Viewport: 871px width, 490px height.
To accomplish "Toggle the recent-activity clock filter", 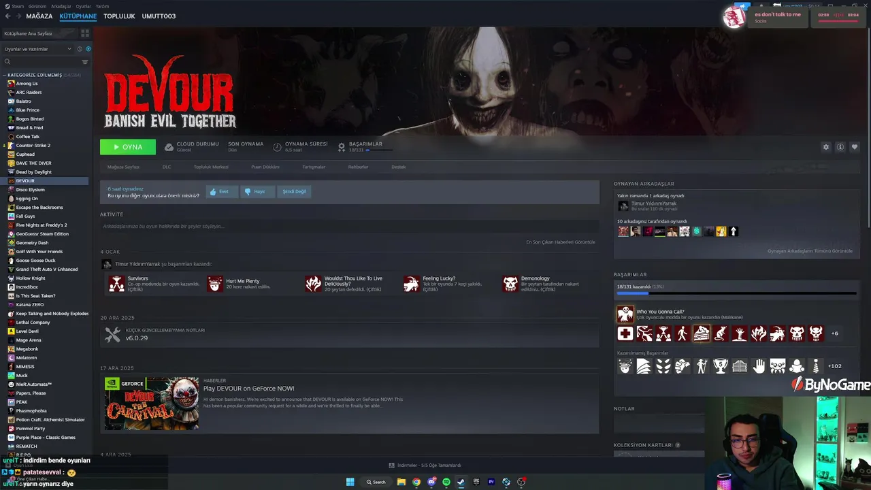I will pyautogui.click(x=80, y=49).
